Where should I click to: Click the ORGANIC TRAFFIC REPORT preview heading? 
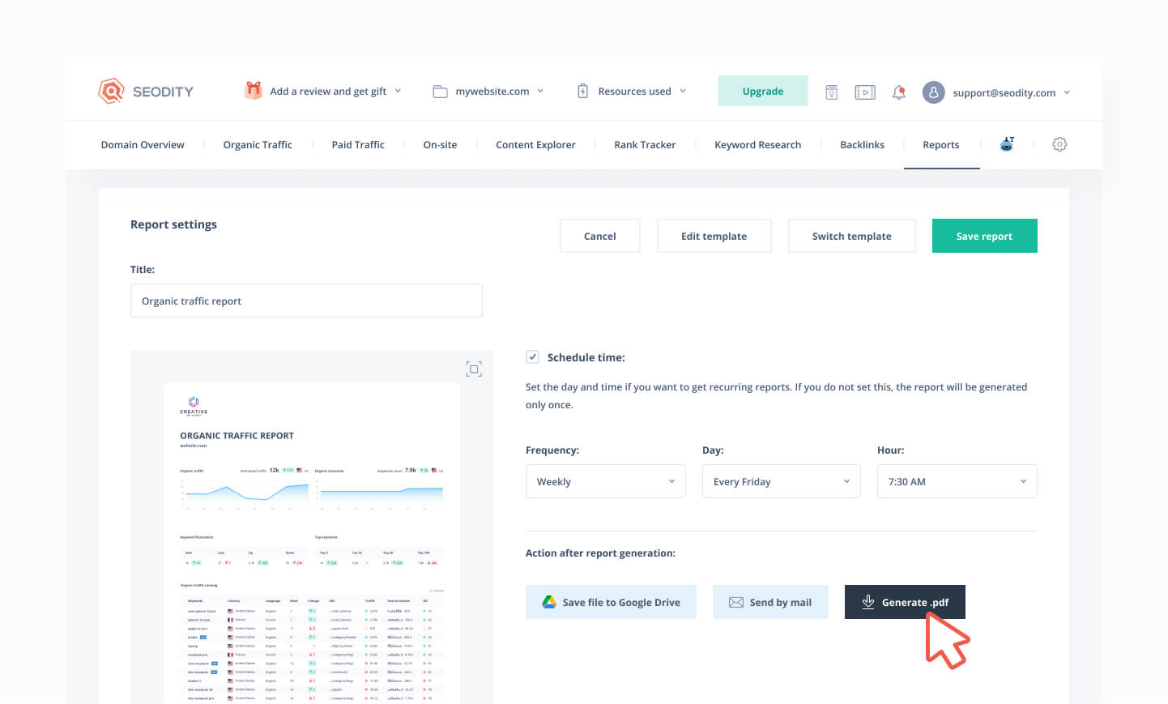[x=237, y=436]
